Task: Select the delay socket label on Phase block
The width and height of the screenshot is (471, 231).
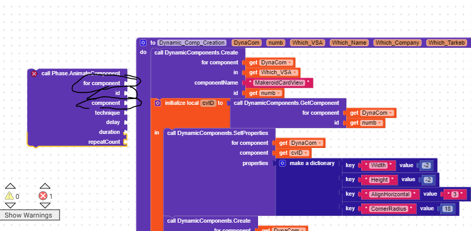Action: [113, 122]
